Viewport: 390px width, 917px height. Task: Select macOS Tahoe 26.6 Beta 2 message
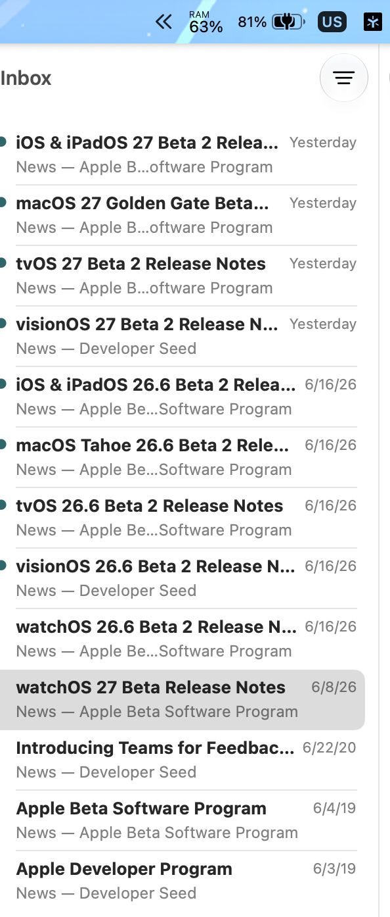tap(179, 457)
